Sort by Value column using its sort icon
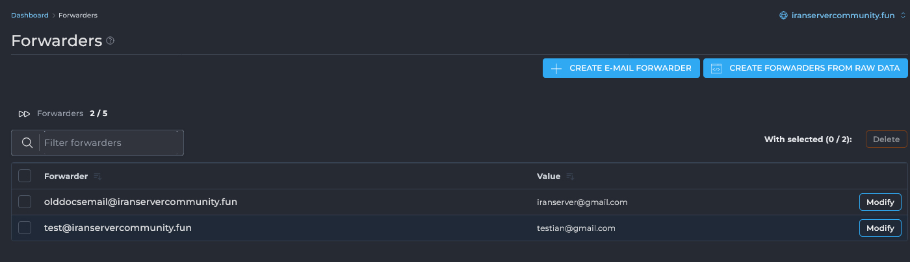 (x=570, y=176)
